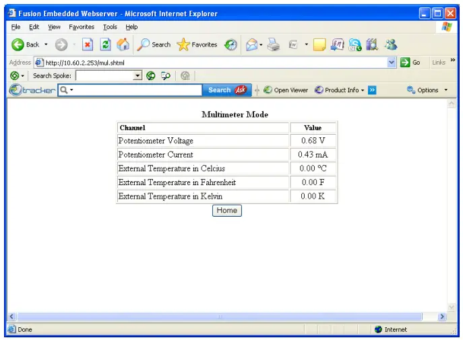Viewport: 463px width, 340px height.
Task: Open the Messenger people icon
Action: 391,45
